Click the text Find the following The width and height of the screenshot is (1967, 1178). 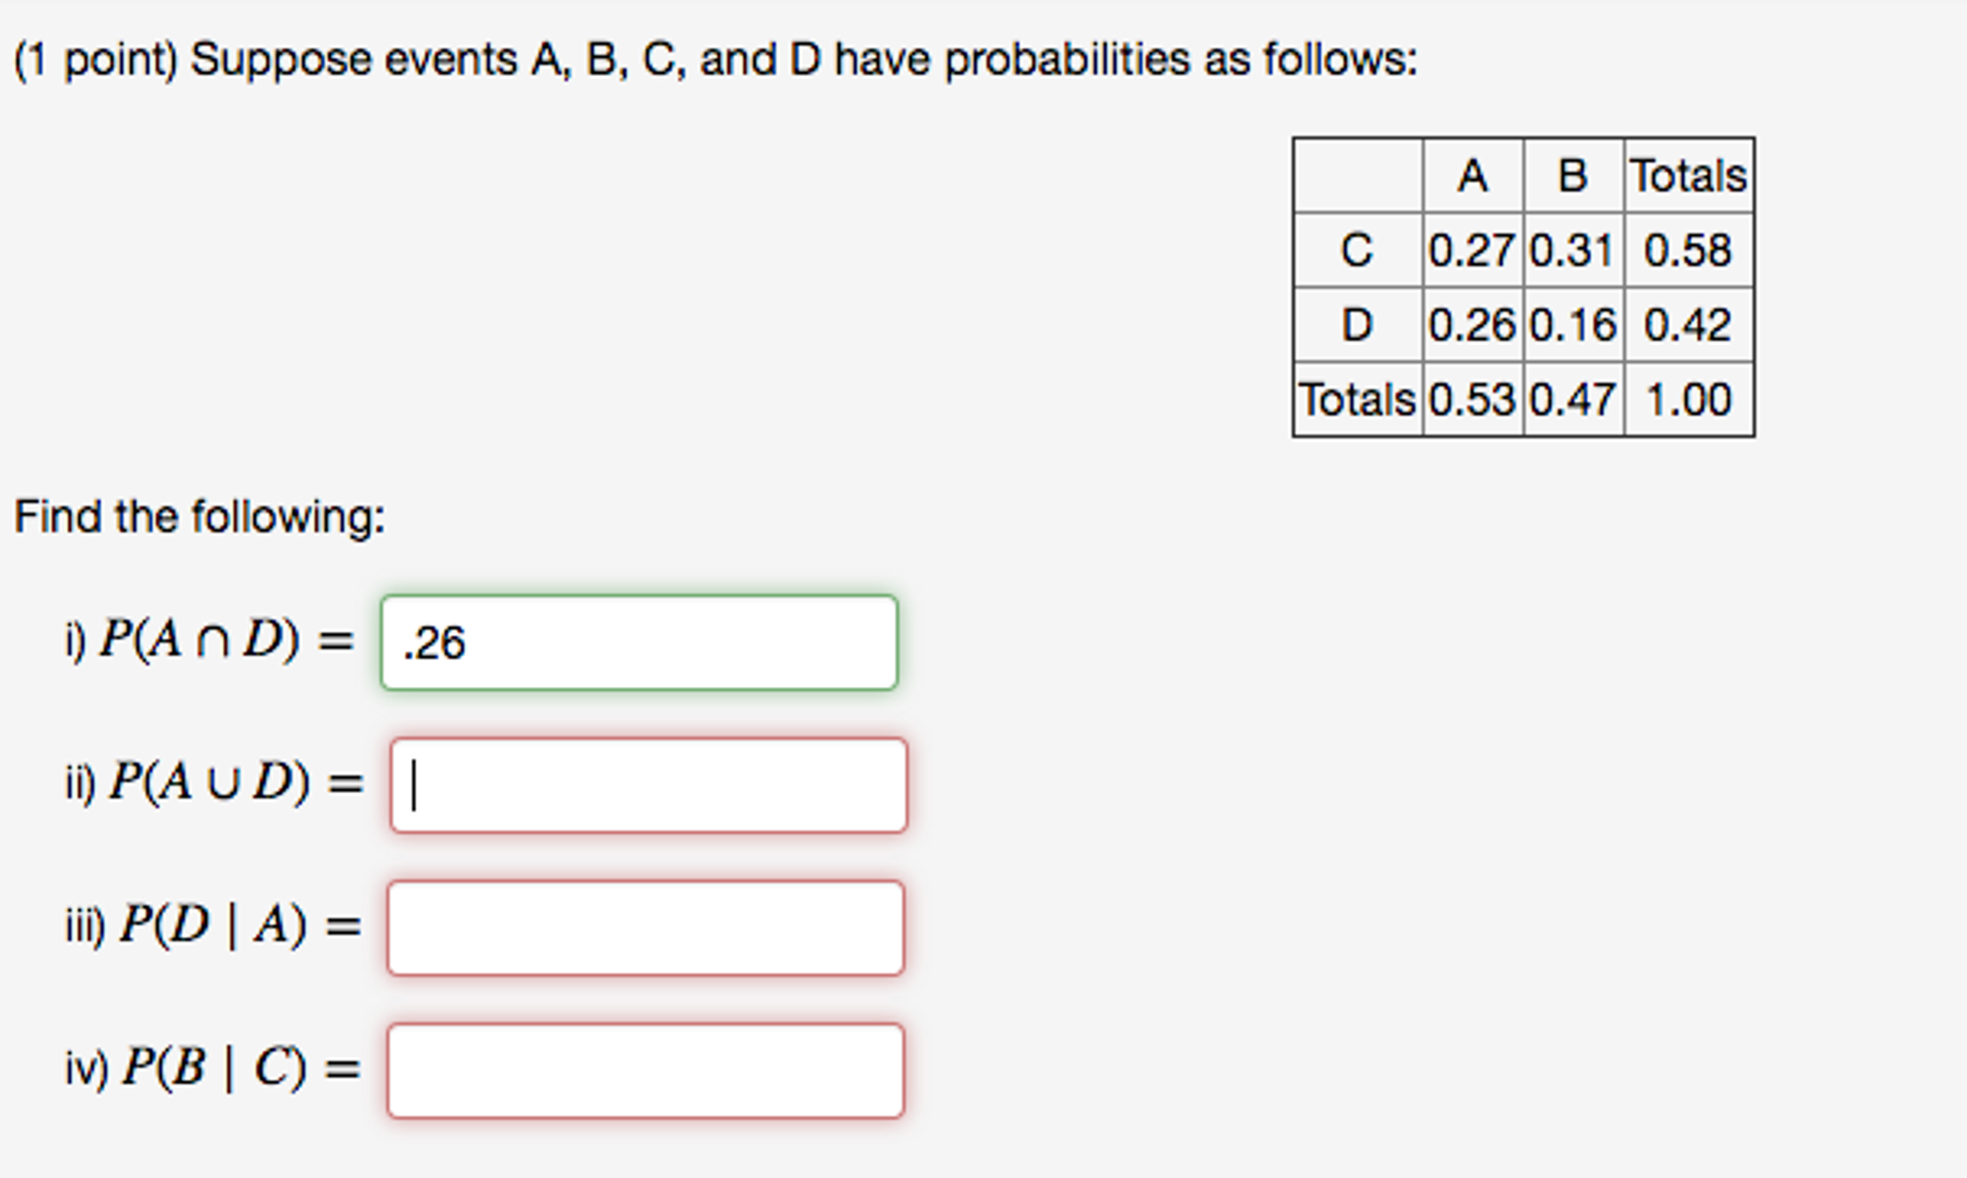point(199,517)
